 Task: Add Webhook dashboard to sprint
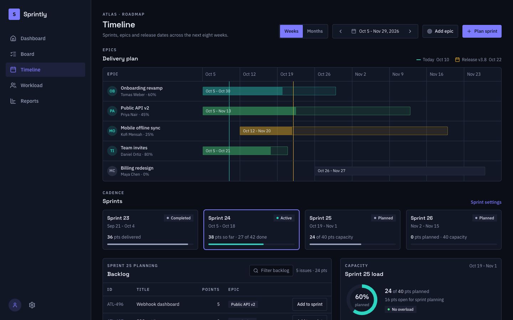point(310,304)
